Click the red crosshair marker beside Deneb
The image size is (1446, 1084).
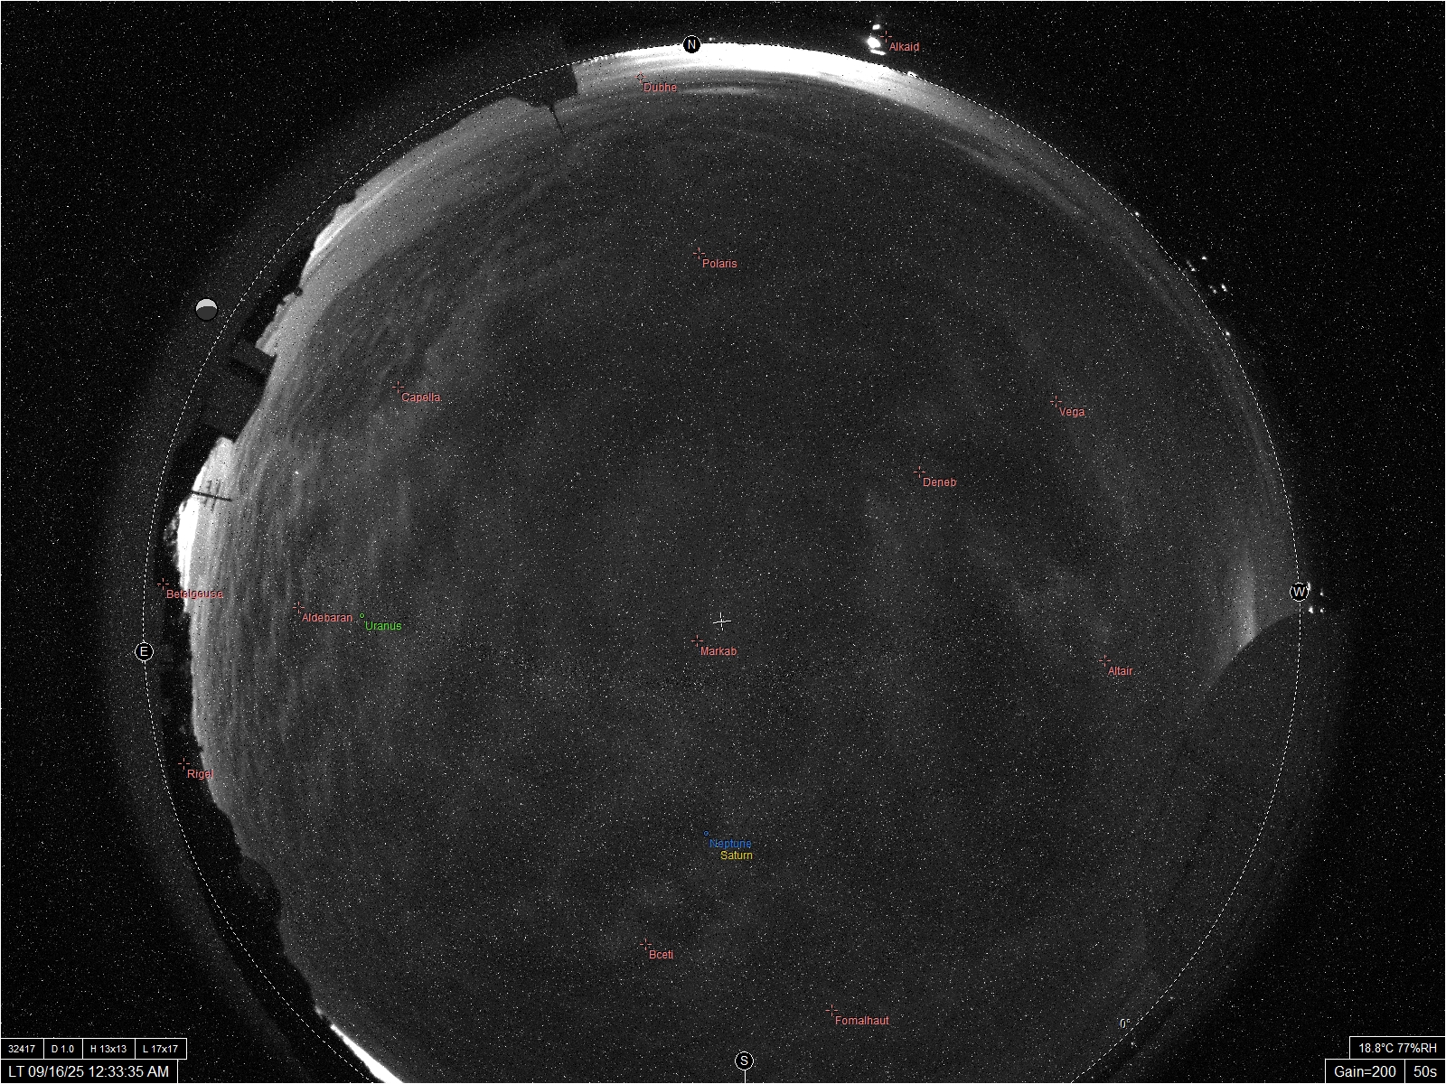point(918,472)
